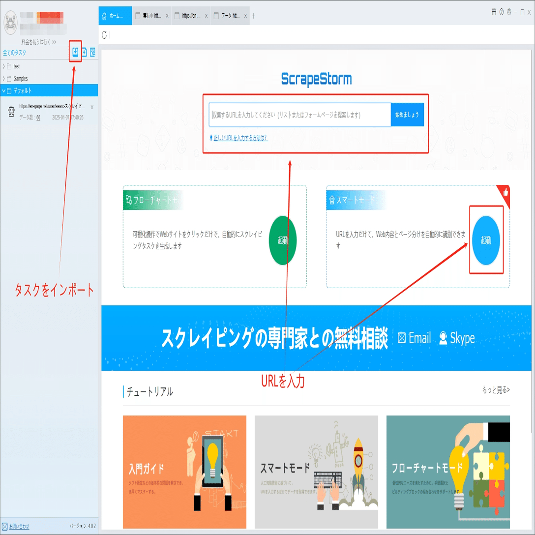Select 全てのタスク heading
535x535 pixels.
[14, 53]
